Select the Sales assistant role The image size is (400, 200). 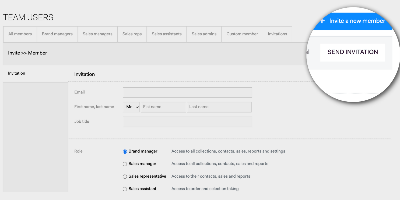(125, 189)
